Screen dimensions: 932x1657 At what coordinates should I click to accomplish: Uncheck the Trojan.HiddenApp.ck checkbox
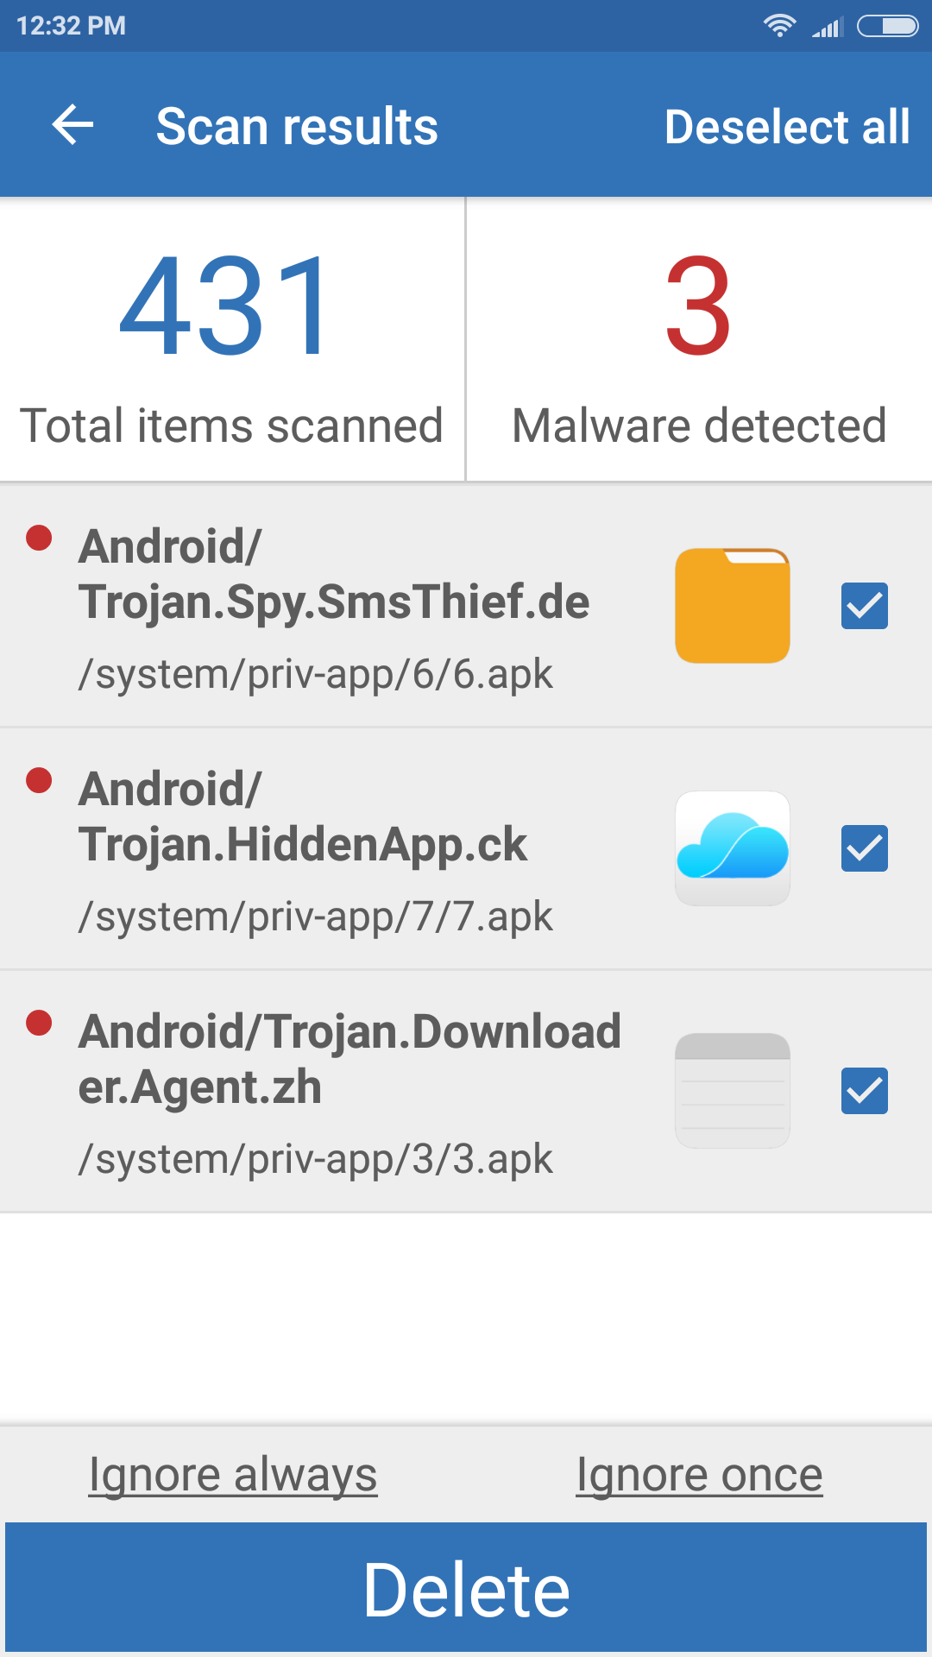pyautogui.click(x=864, y=848)
